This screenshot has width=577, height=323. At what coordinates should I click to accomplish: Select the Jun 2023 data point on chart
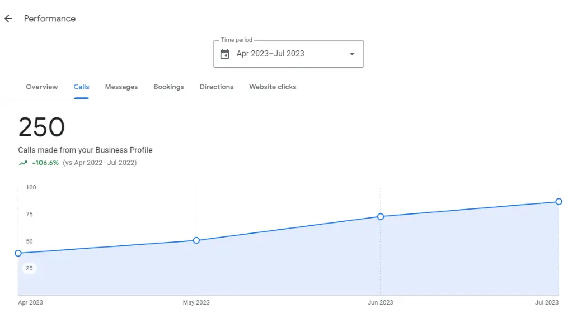(x=381, y=217)
